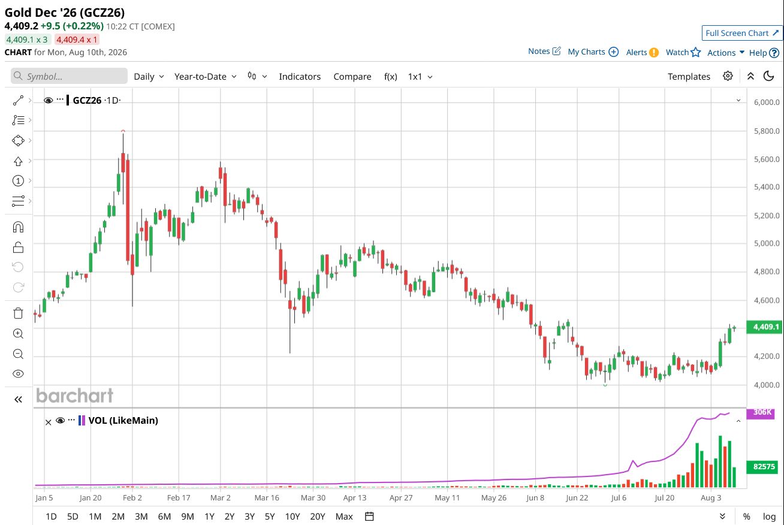784x525 pixels.
Task: Open the date range calendar icon
Action: 369,517
